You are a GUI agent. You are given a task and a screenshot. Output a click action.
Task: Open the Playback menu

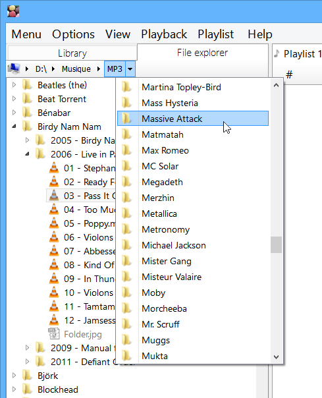(164, 34)
